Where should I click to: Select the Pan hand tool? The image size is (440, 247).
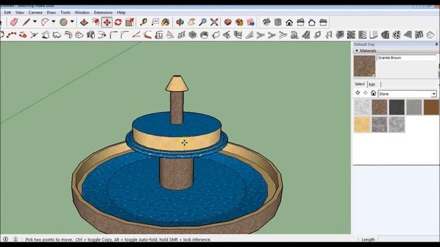click(x=191, y=22)
